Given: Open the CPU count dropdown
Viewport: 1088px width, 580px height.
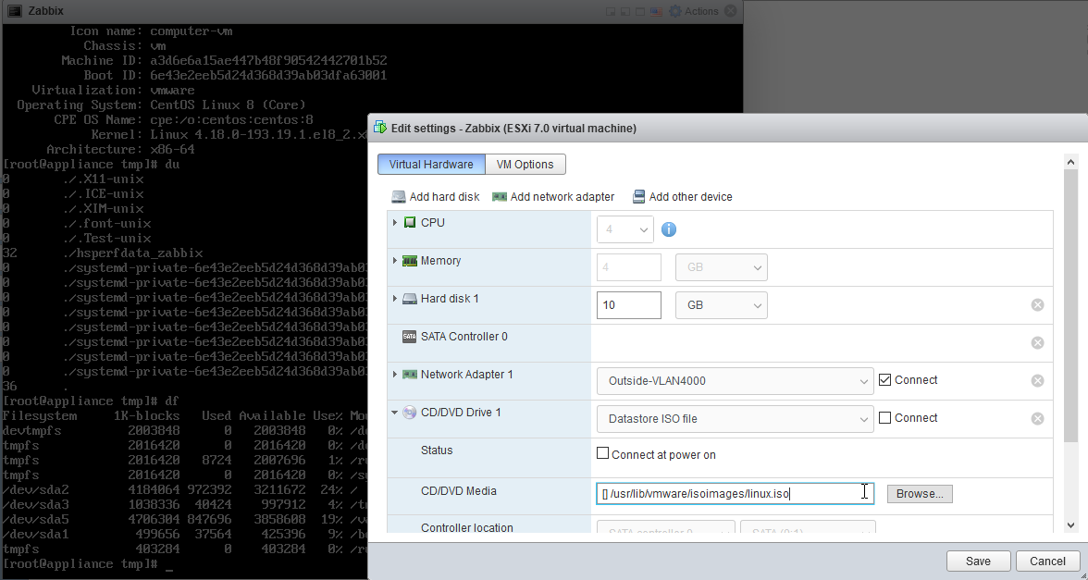Looking at the screenshot, I should [625, 229].
